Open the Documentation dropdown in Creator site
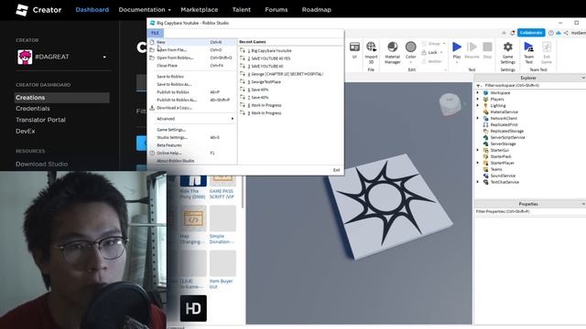The height and width of the screenshot is (329, 586). (x=145, y=10)
